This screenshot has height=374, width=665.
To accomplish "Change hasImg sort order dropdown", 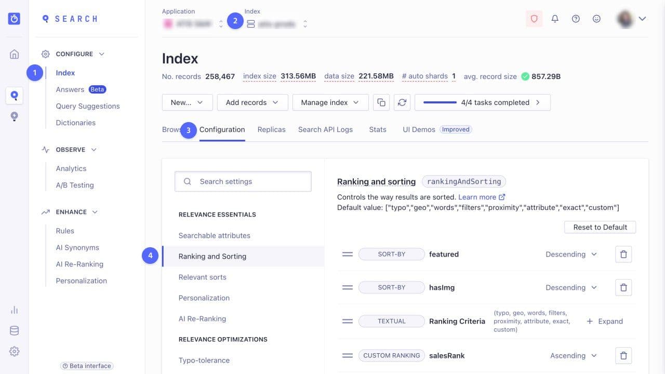I will pyautogui.click(x=571, y=287).
